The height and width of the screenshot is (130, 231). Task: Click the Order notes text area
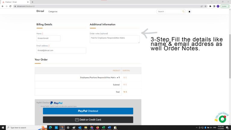115,39
